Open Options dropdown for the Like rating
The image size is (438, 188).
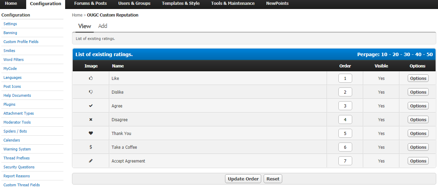pos(418,78)
